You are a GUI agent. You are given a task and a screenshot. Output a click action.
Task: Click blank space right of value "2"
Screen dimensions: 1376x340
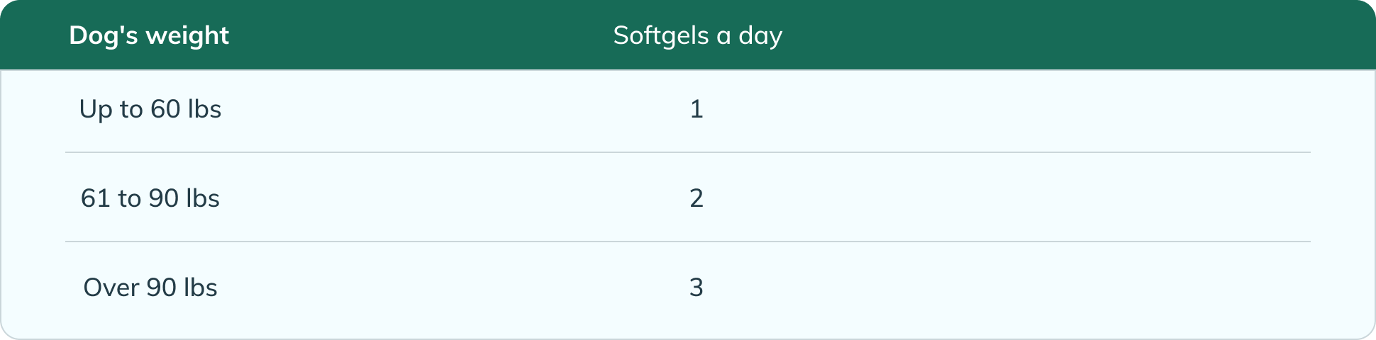[x=1007, y=198]
